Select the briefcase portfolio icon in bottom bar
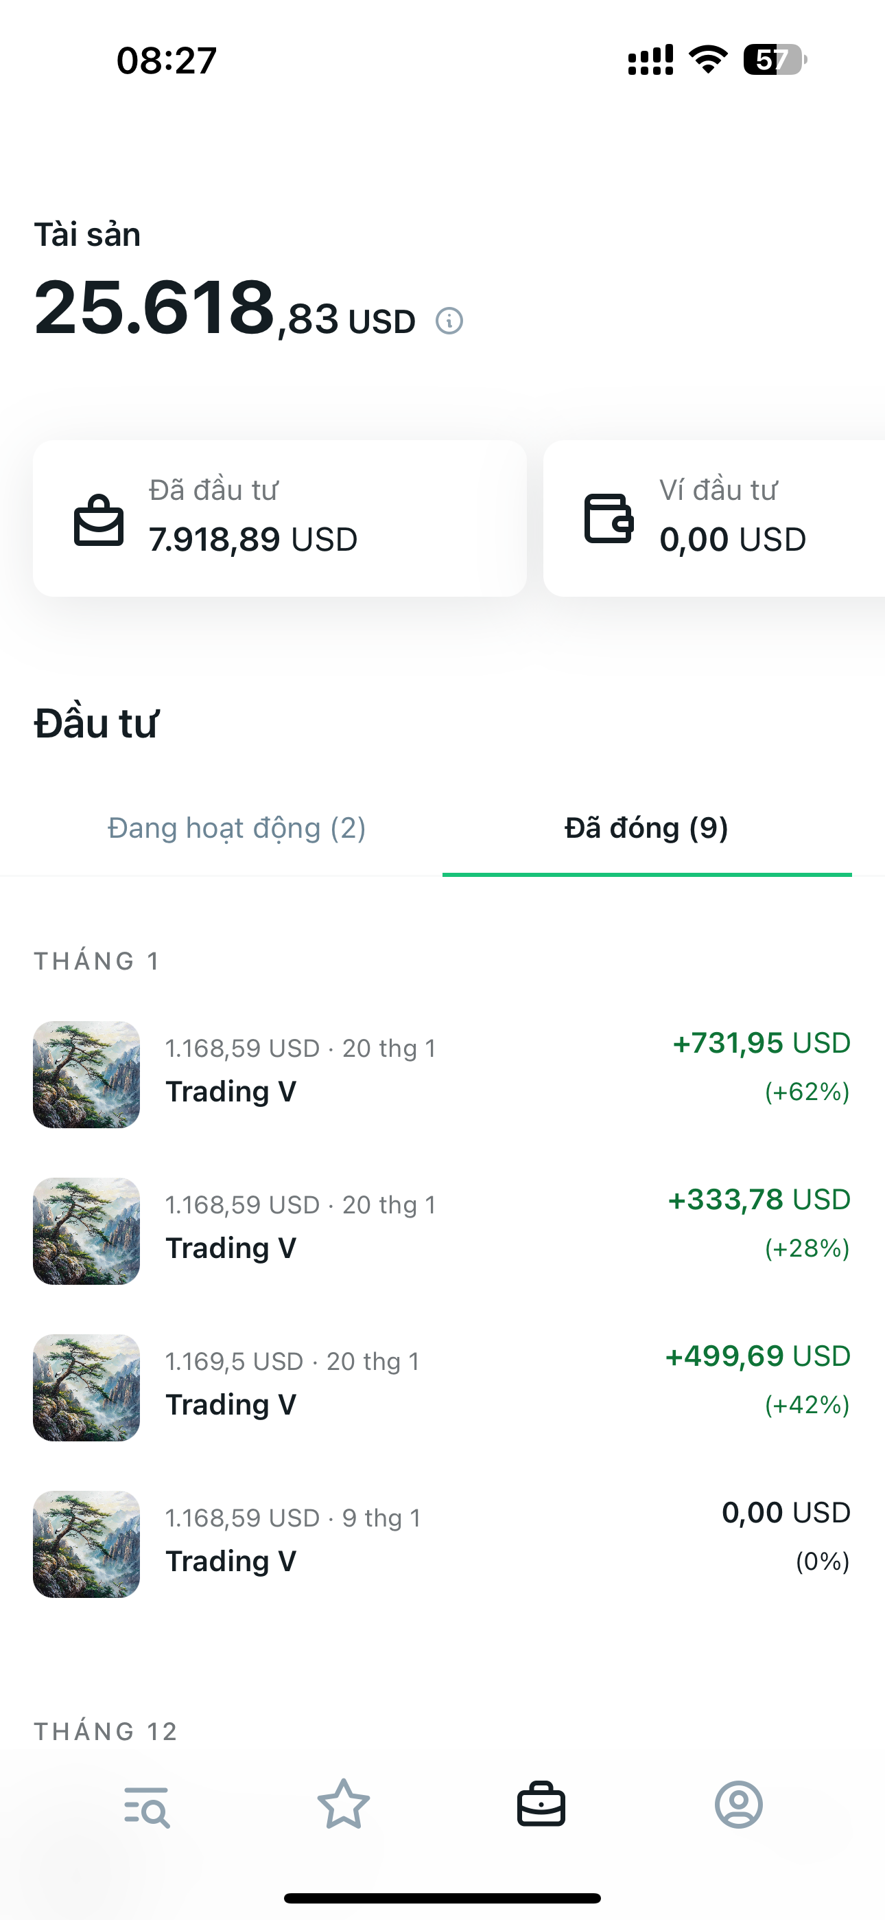This screenshot has width=885, height=1920. [541, 1805]
